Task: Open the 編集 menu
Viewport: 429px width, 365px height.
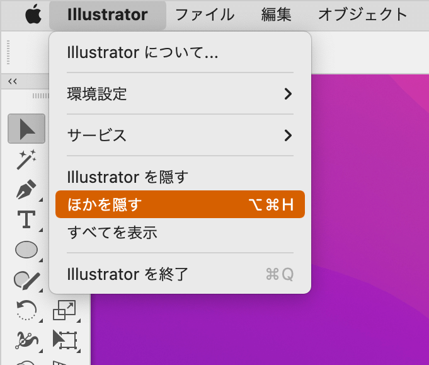Action: click(x=276, y=14)
